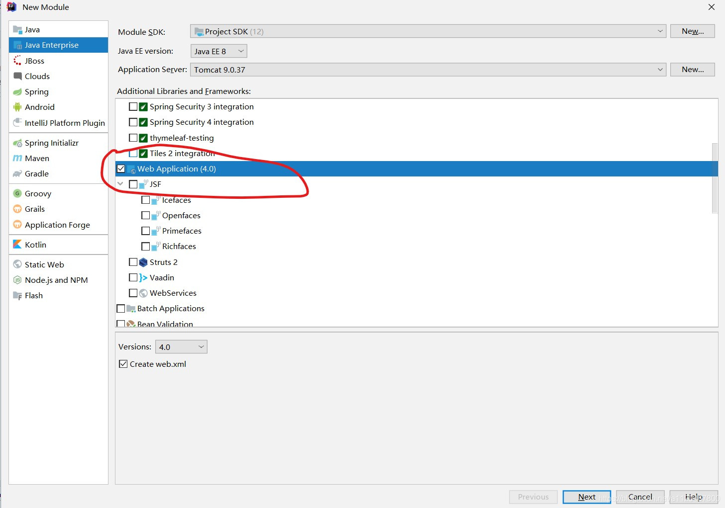Click the Java Enterprise icon
725x508 pixels.
pyautogui.click(x=18, y=45)
